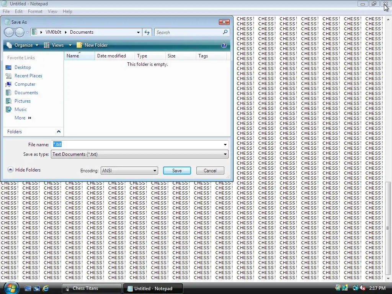Launch Internet Explorer from quick launch
The width and height of the screenshot is (392, 294).
[x=46, y=289]
